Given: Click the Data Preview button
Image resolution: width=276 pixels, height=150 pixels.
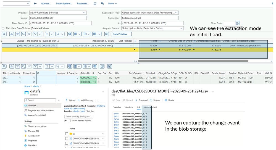Looking at the screenshot, I should [122, 34].
